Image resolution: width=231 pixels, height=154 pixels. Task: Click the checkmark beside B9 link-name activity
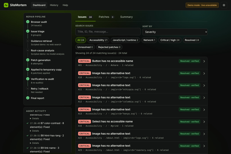28,148
